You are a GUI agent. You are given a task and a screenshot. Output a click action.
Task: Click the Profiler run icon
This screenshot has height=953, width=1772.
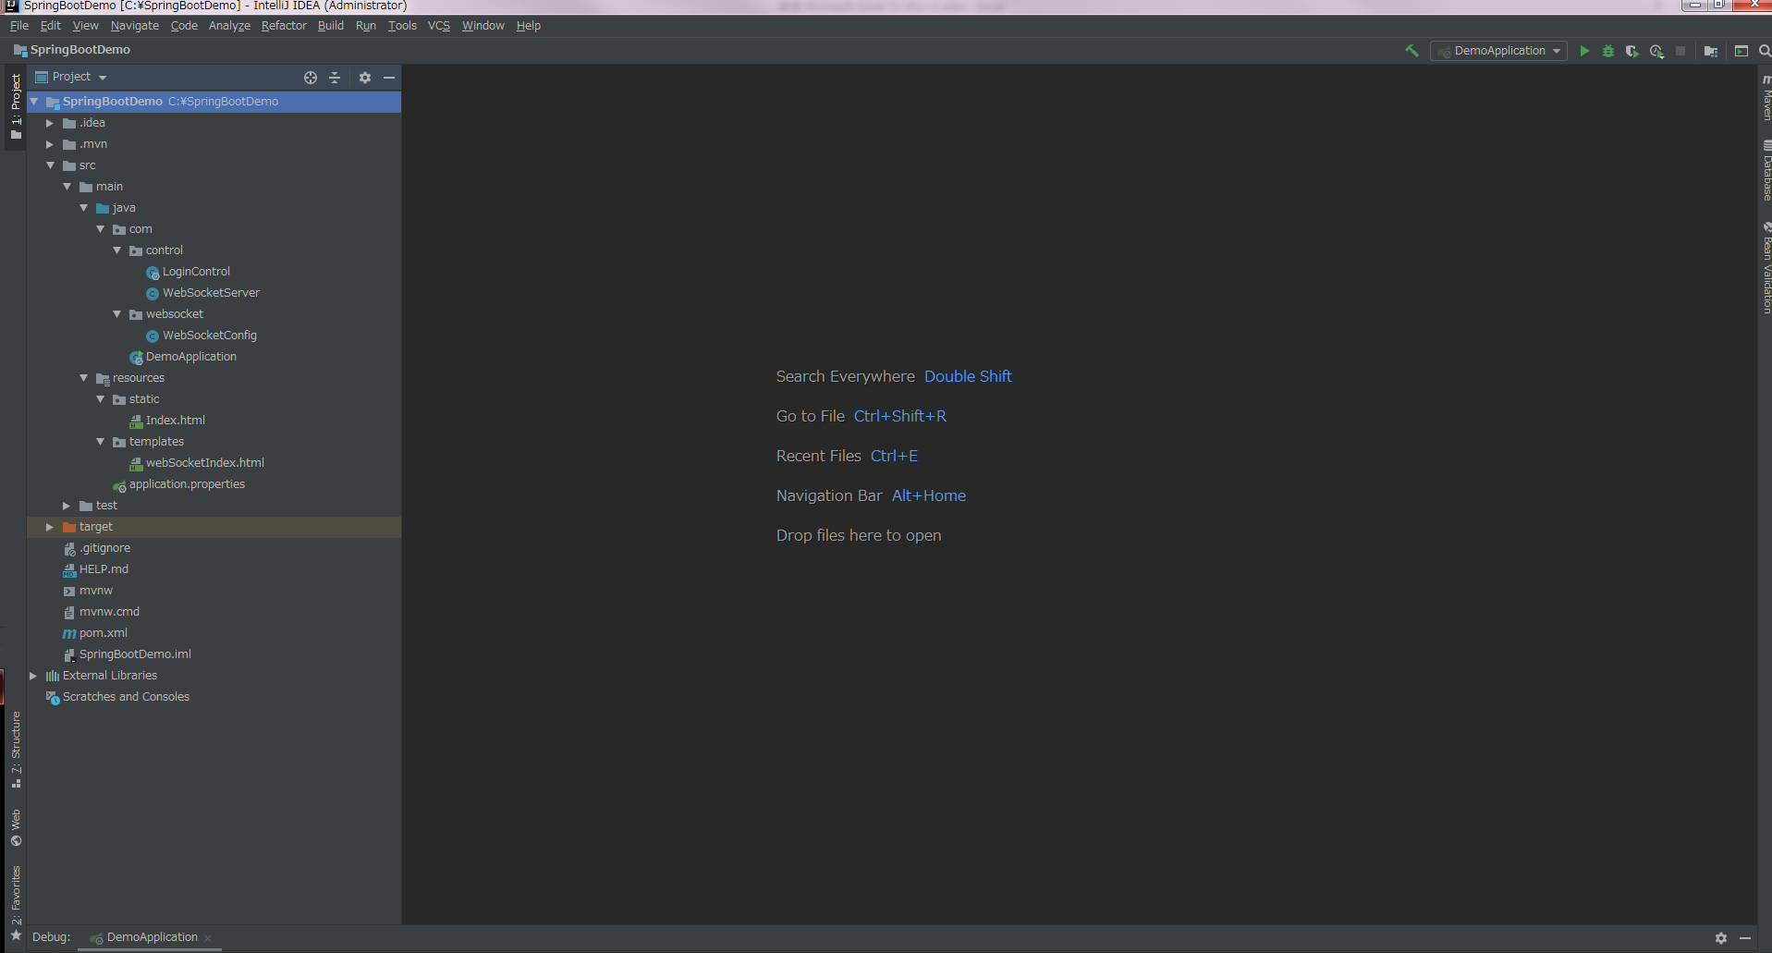1656,51
